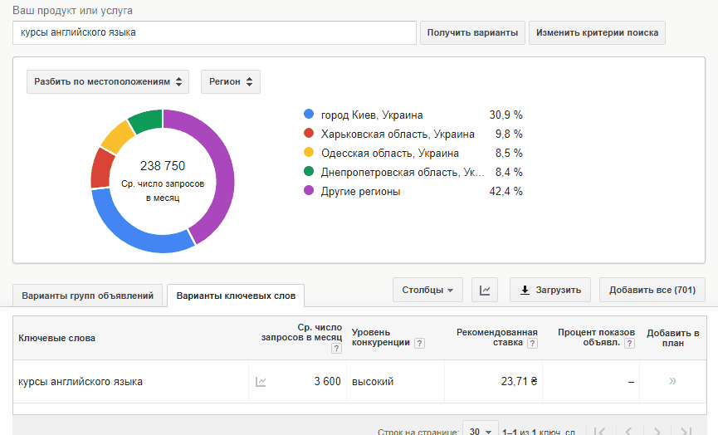Open trend graph icon in keyword row
Screen dimensions: 718x435
tap(261, 381)
